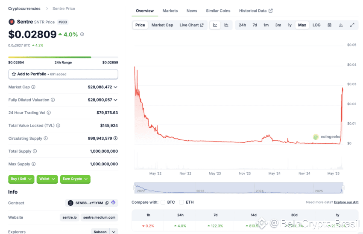Expand chart to fullscreen icon
The height and width of the screenshot is (234, 363).
352,25
